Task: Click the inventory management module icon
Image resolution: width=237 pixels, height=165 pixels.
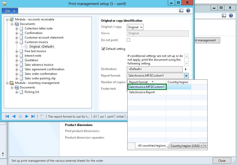Action: point(11,83)
